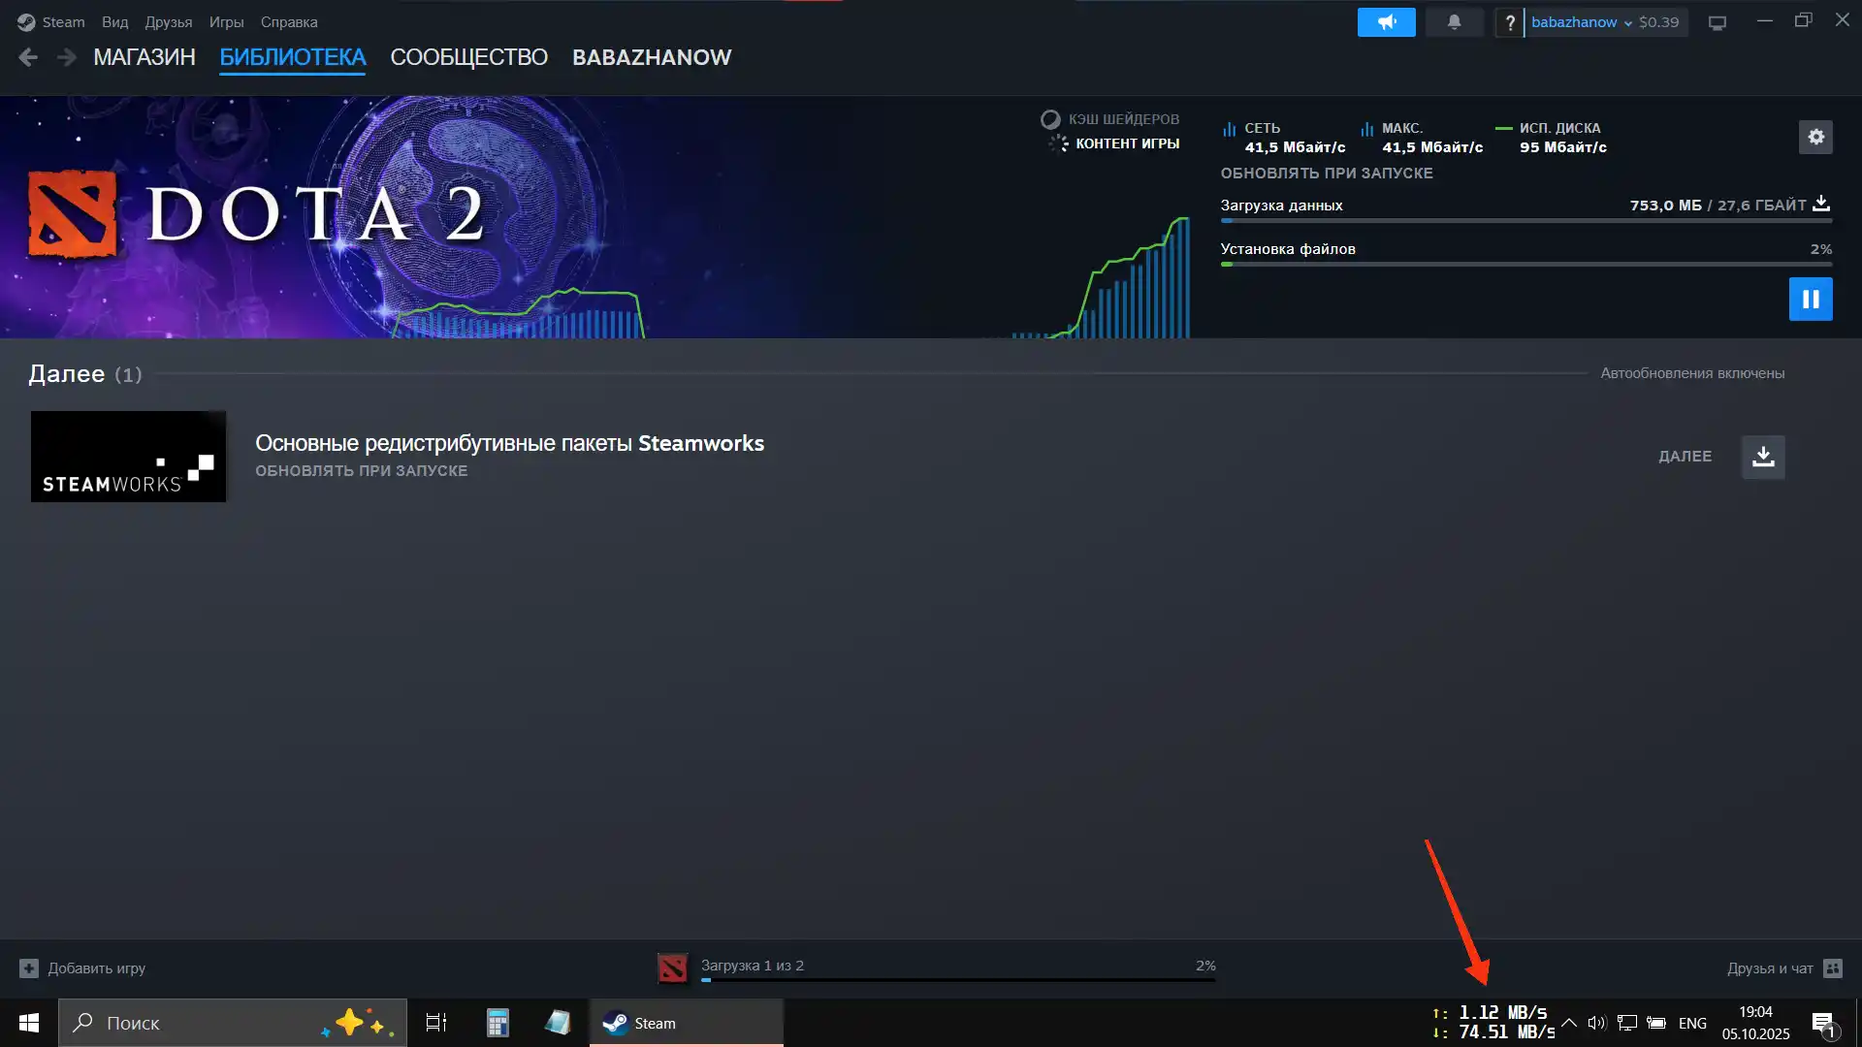The width and height of the screenshot is (1862, 1047).
Task: Click the КОНТЕНТ ИГРЫ label
Action: point(1127,143)
